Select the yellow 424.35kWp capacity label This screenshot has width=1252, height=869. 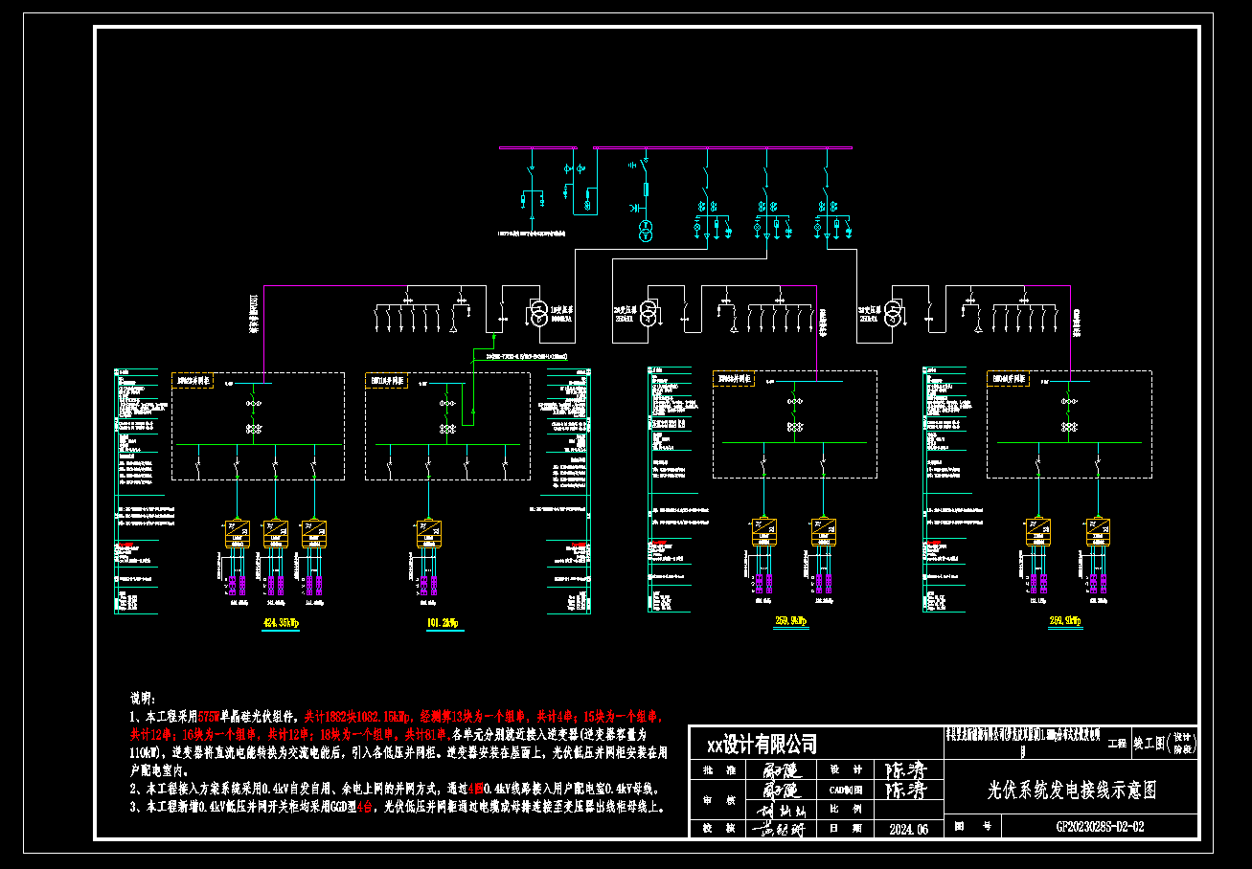[281, 624]
